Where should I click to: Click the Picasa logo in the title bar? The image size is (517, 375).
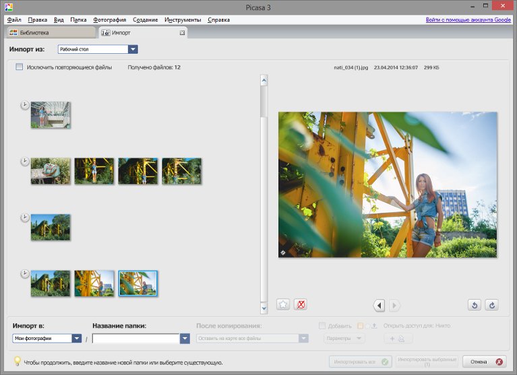9,7
